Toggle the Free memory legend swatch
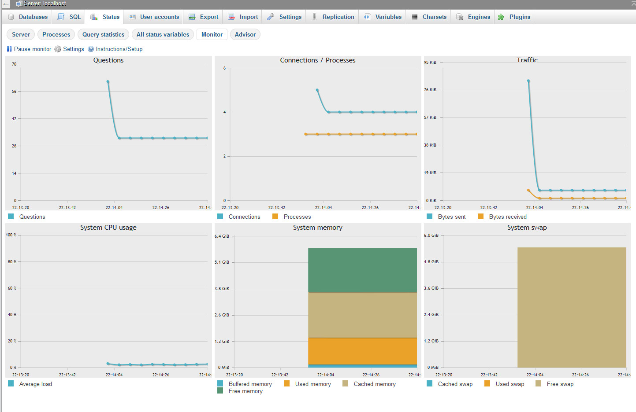 pyautogui.click(x=220, y=390)
